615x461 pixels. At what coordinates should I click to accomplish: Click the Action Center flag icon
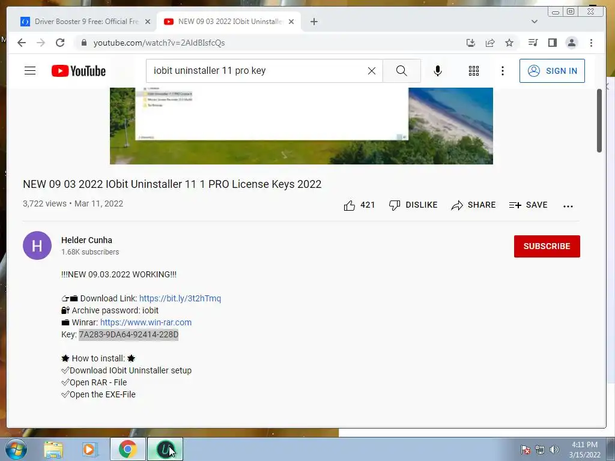[526, 450]
